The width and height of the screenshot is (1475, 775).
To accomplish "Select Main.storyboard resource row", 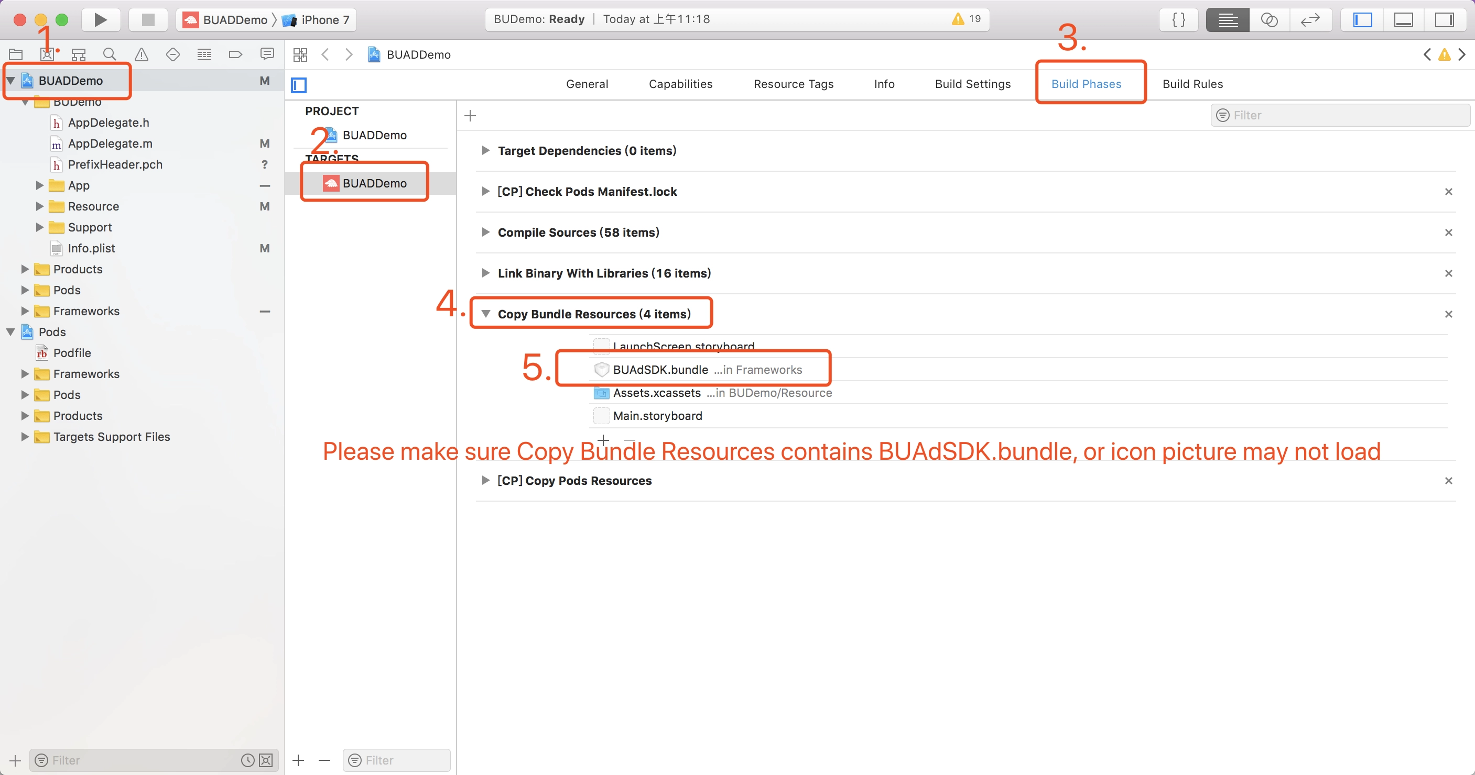I will point(1018,416).
